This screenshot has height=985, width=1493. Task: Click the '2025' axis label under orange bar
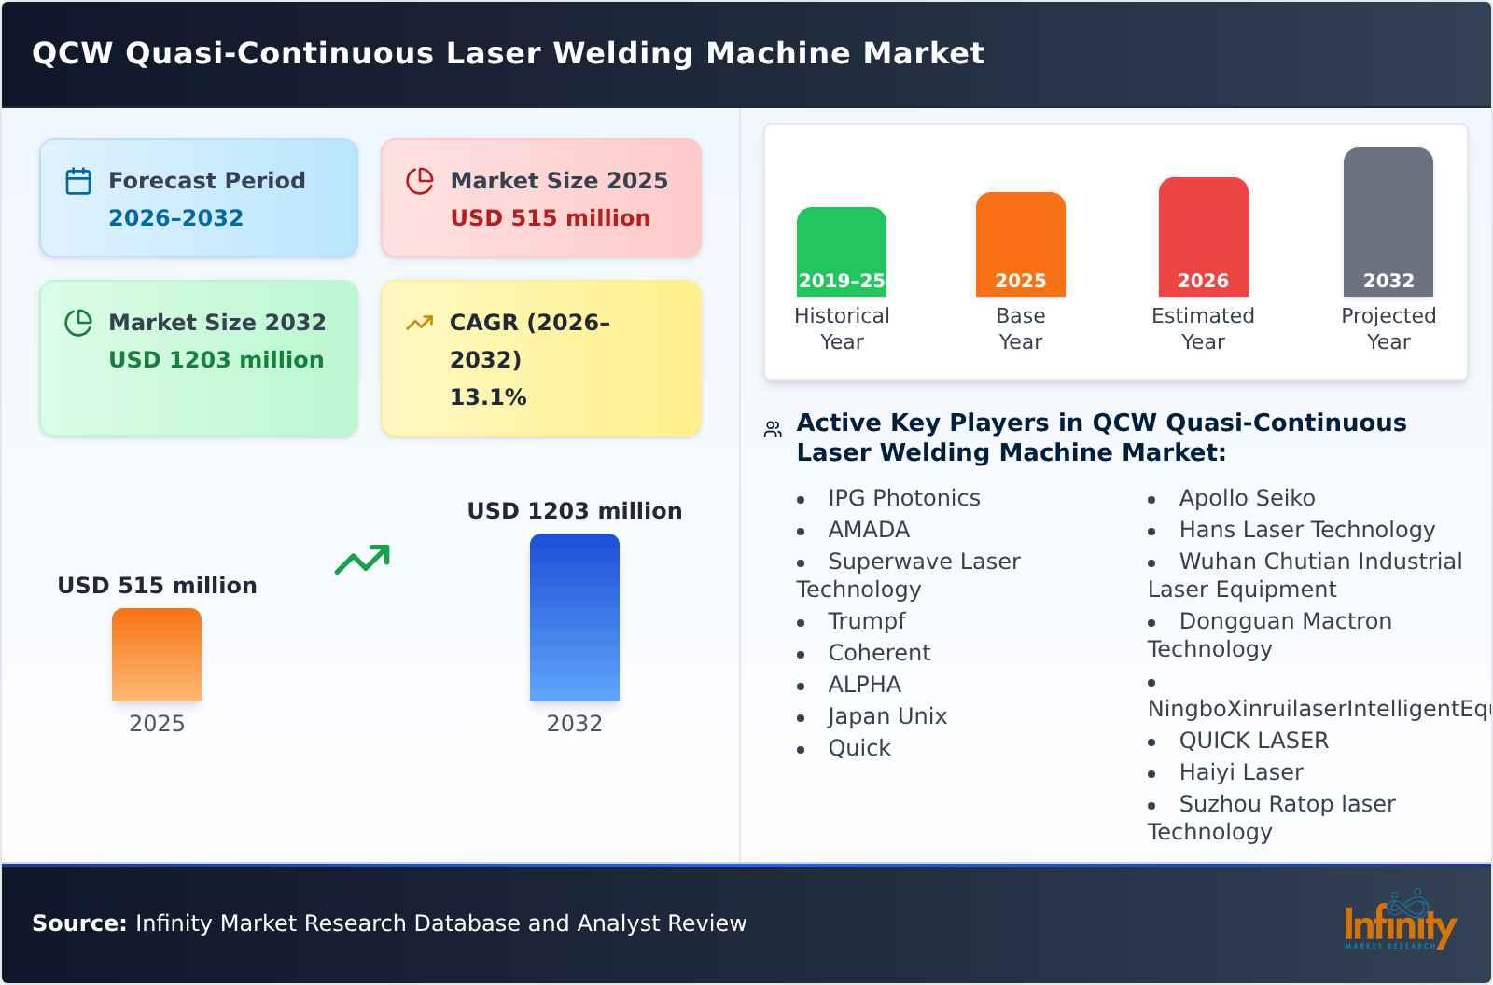point(157,724)
